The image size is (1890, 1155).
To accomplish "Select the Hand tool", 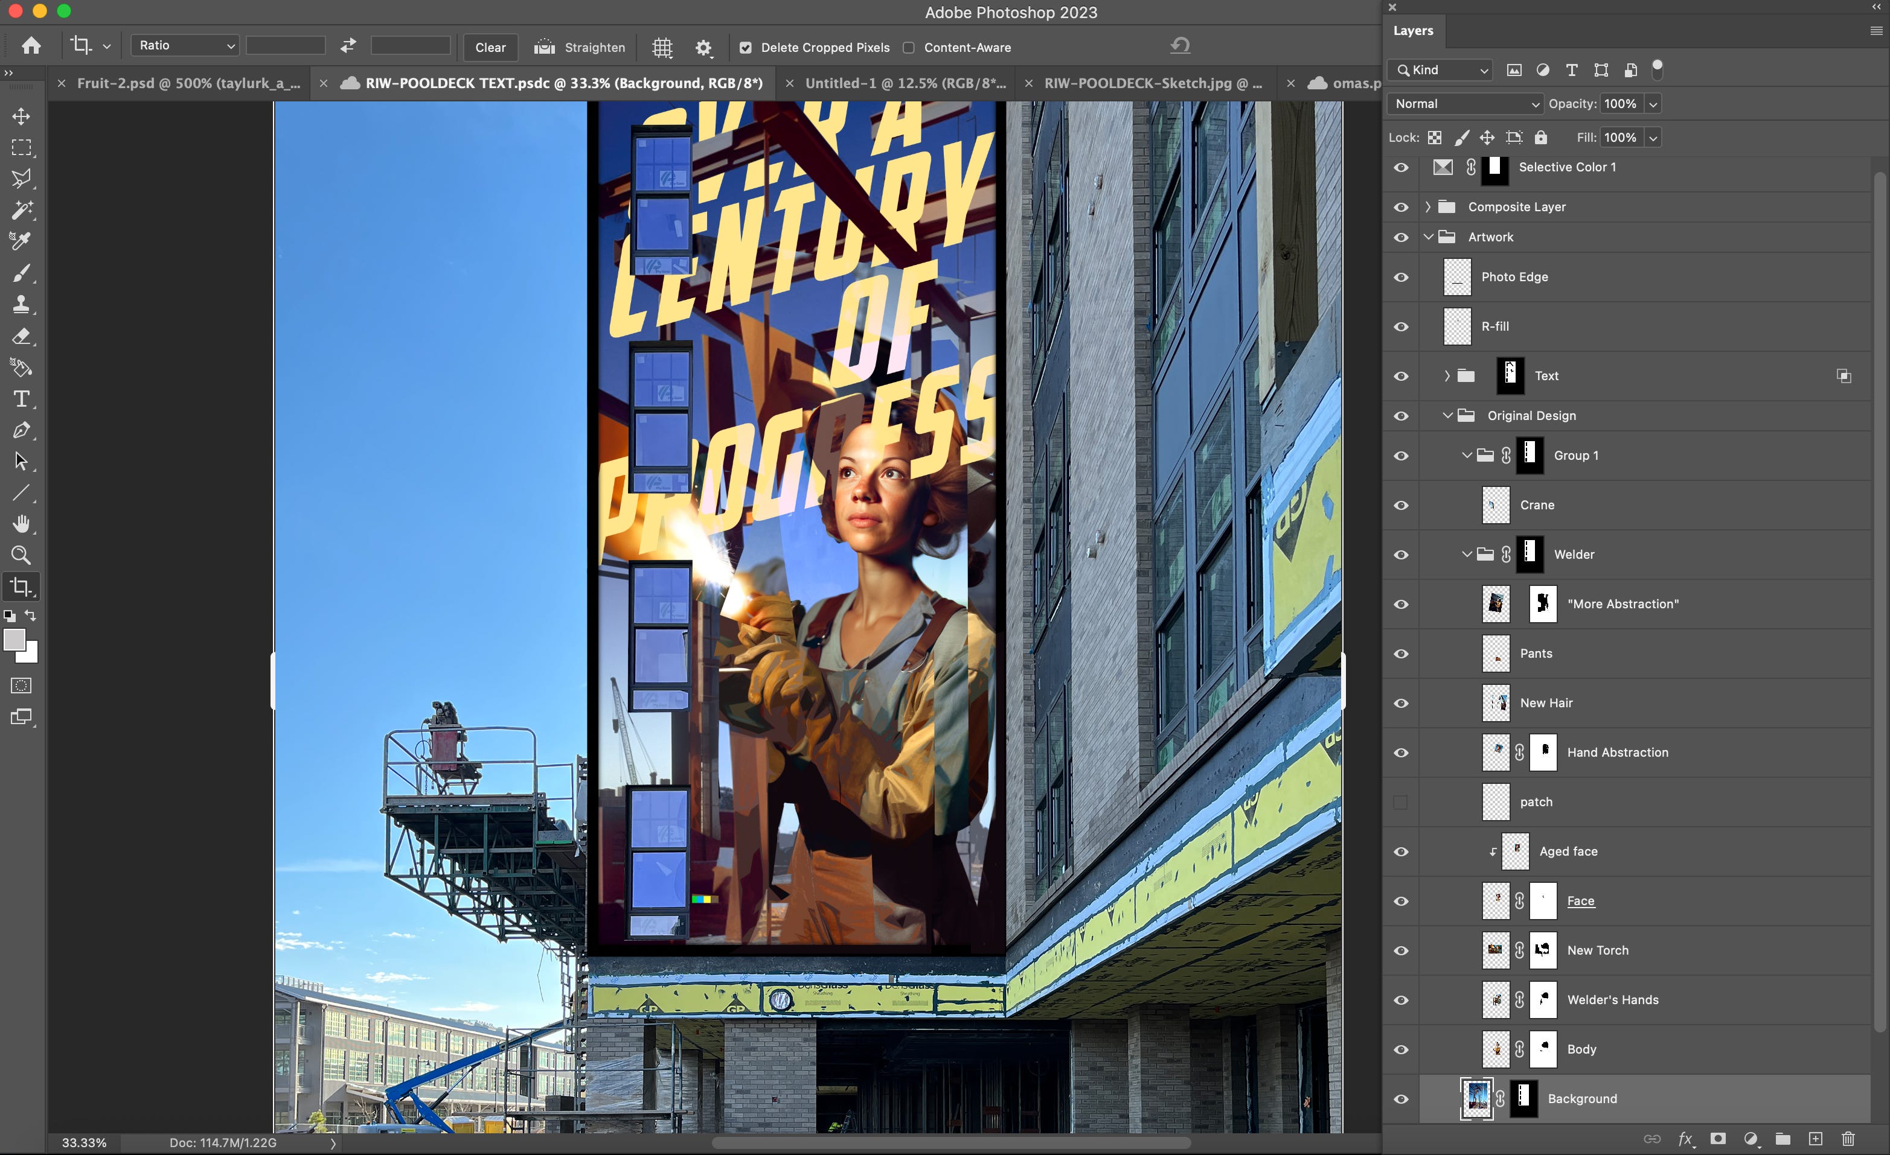I will pos(21,523).
